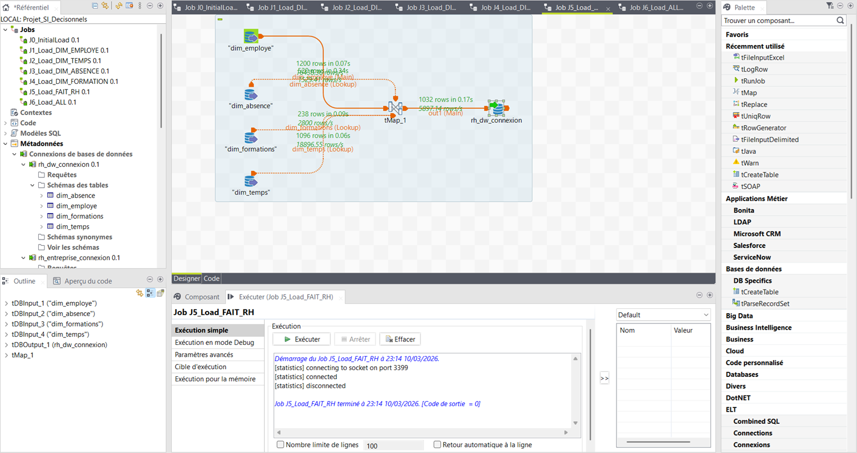The width and height of the screenshot is (857, 453).
Task: Switch to the Code tab in the designer
Action: click(211, 278)
